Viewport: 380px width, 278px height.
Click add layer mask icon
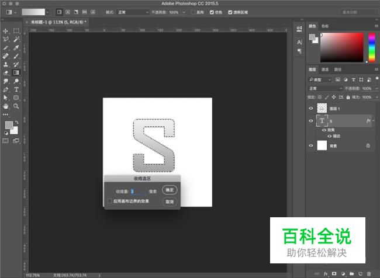334,274
